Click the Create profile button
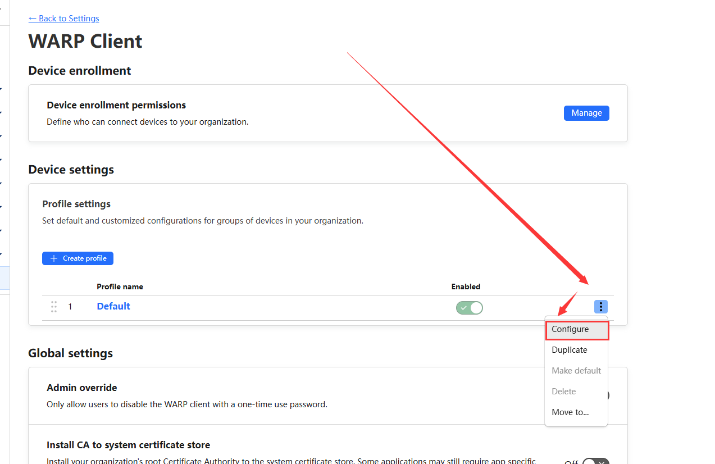The width and height of the screenshot is (715, 464). (78, 258)
